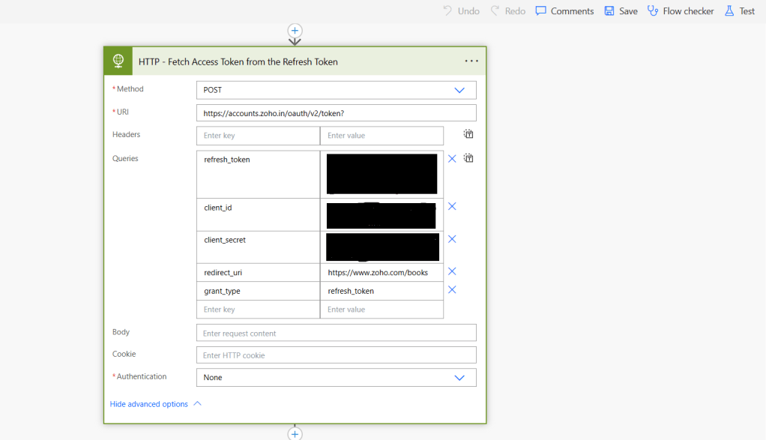Click the plus icon below the HTTP action

(x=295, y=434)
